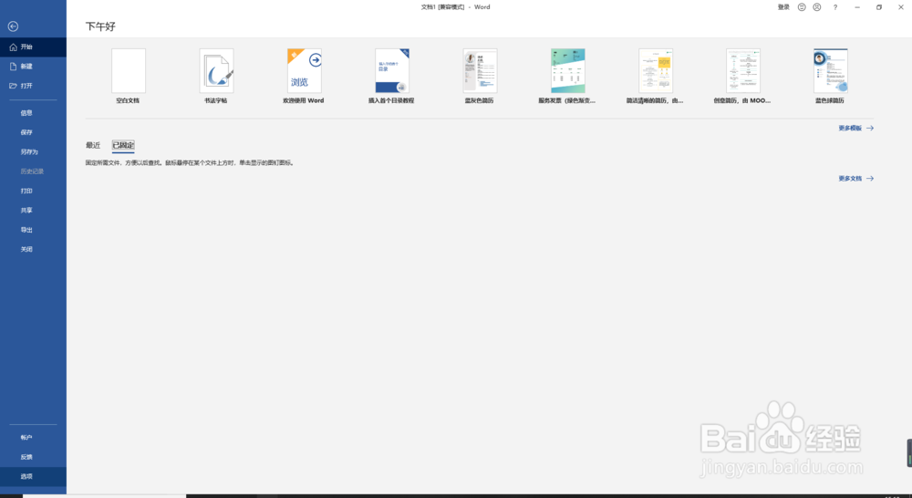Click the question mark help icon
This screenshot has height=498, width=912.
(835, 7)
